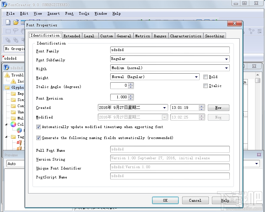Open the Ranges tab

[160, 36]
